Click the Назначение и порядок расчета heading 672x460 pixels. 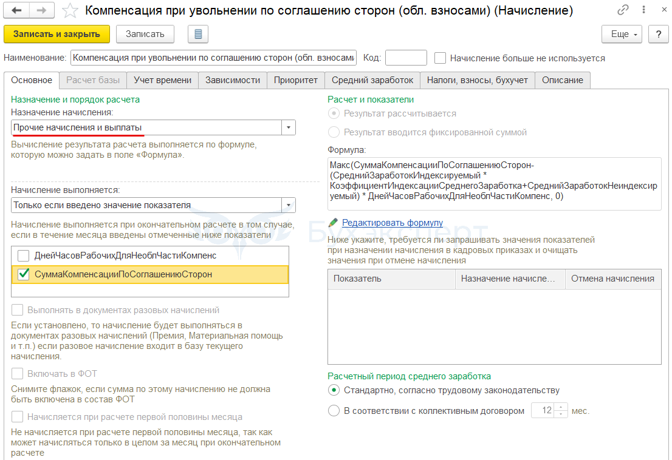[x=75, y=100]
